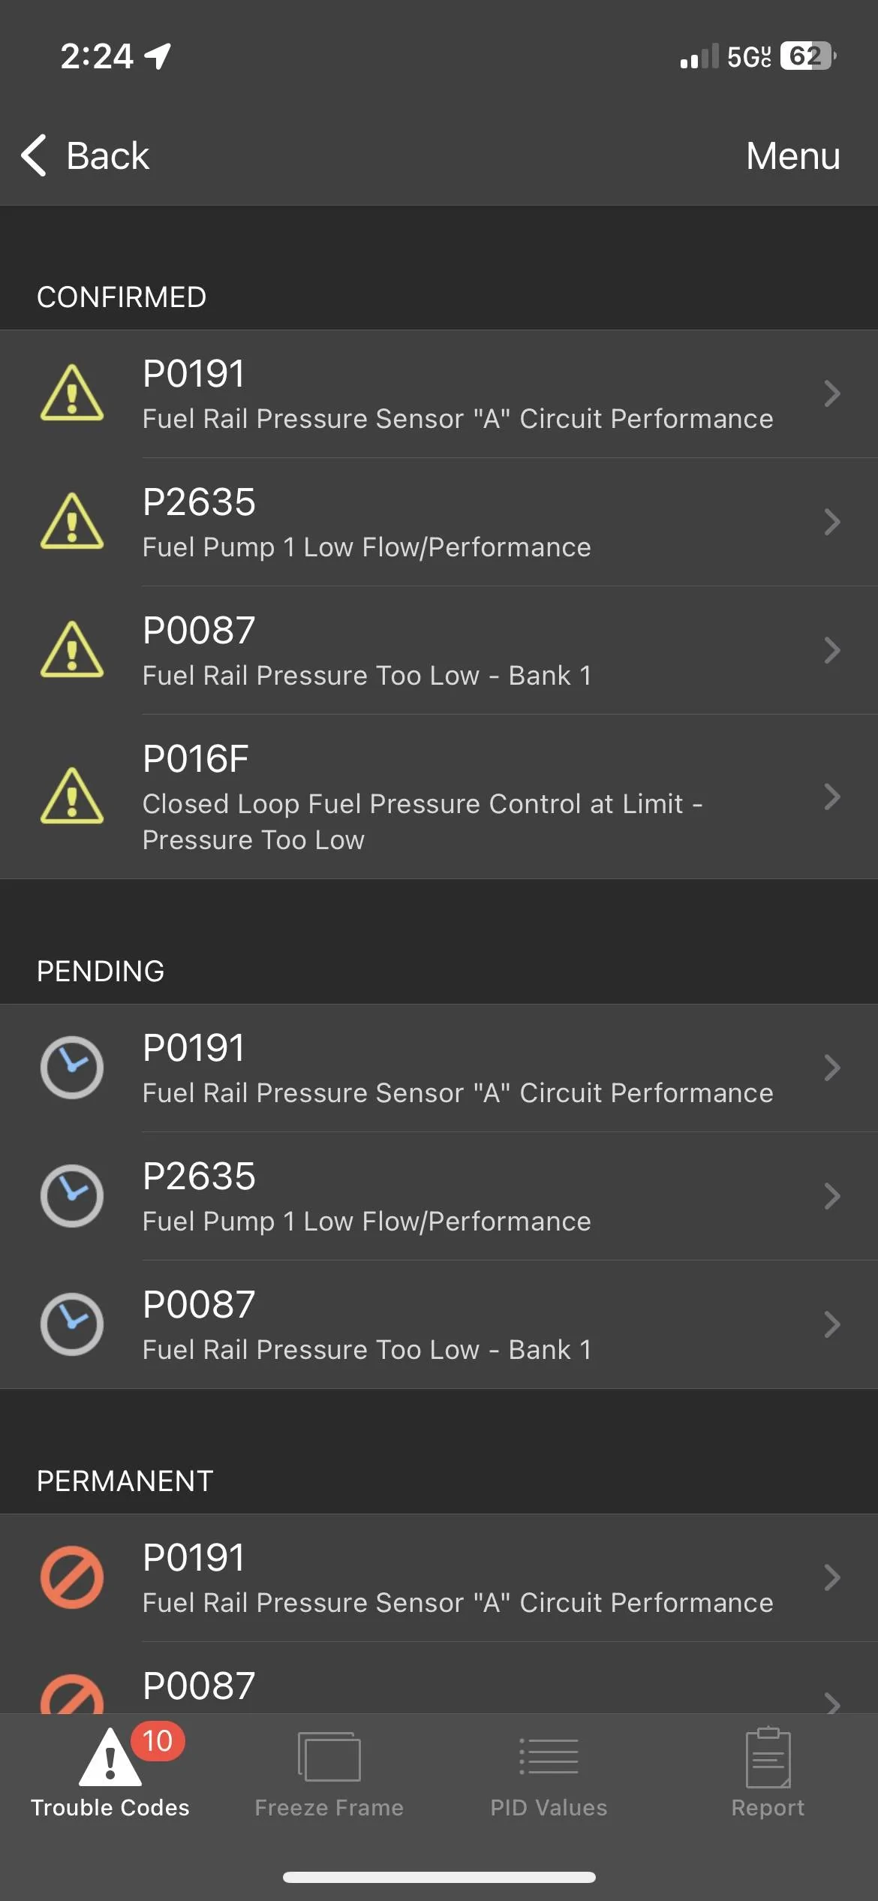The width and height of the screenshot is (878, 1901).
Task: Go back using the Back button
Action: pyautogui.click(x=86, y=156)
